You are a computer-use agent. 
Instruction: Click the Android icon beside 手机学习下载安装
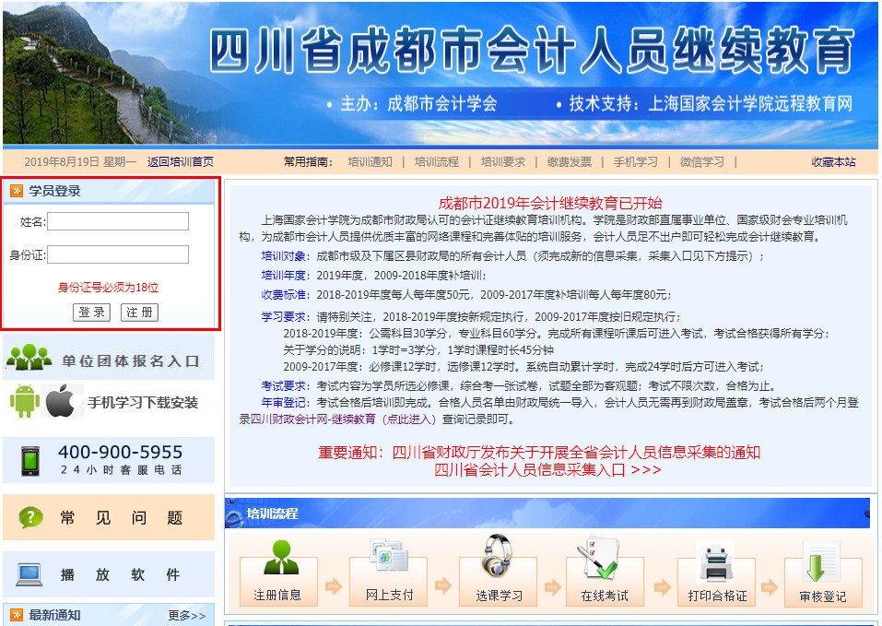tap(25, 400)
